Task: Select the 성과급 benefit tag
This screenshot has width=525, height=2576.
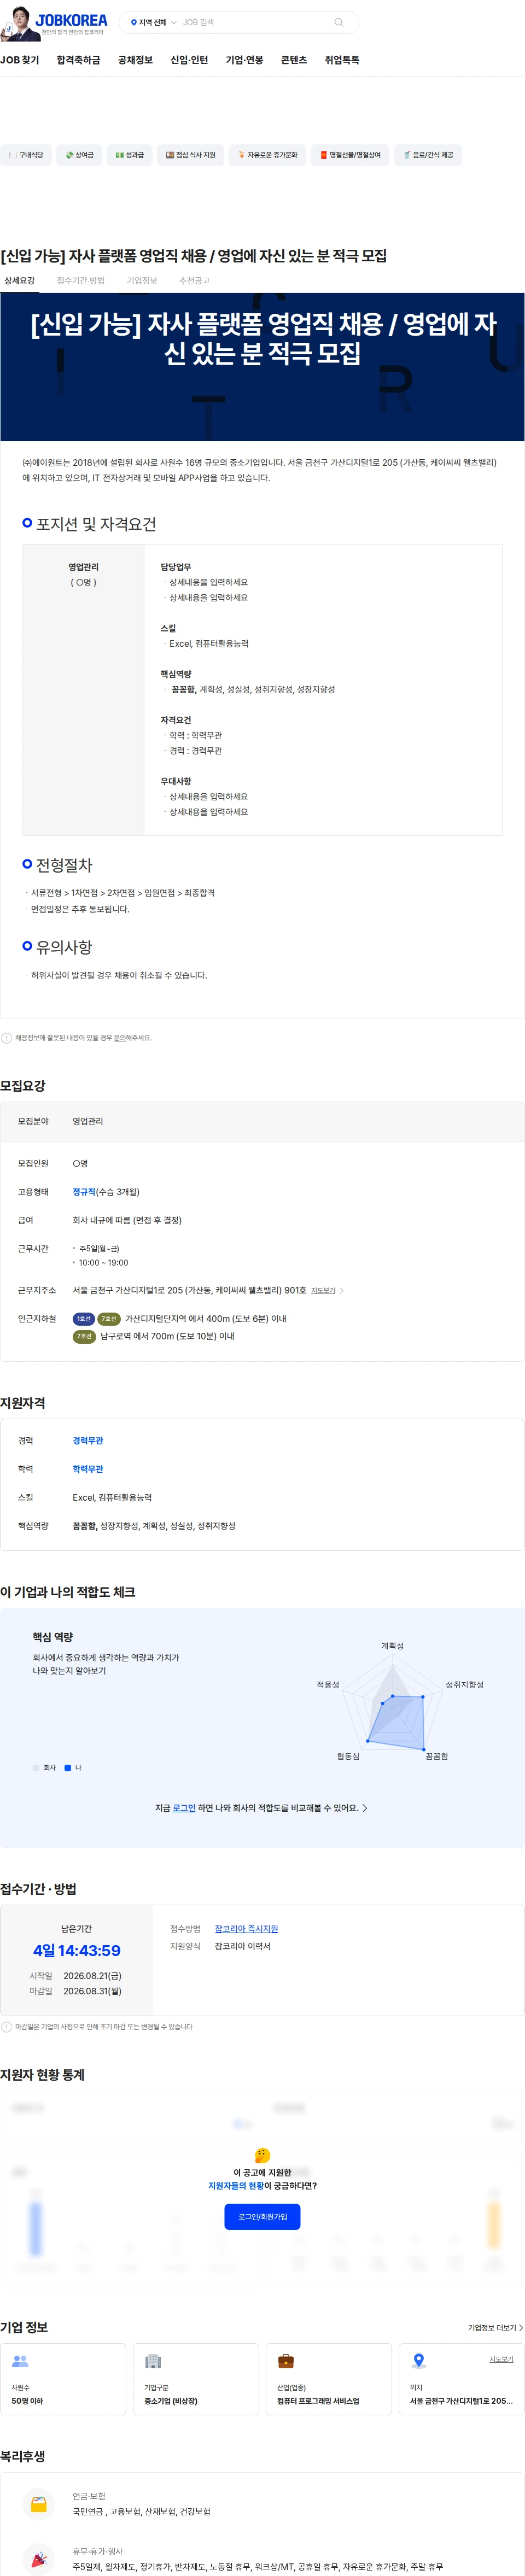Action: pyautogui.click(x=129, y=155)
